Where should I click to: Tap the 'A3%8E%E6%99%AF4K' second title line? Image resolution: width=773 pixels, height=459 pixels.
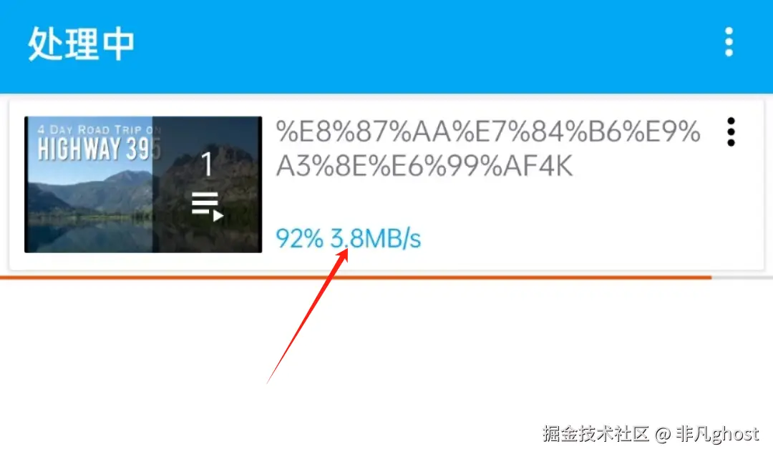coord(424,166)
